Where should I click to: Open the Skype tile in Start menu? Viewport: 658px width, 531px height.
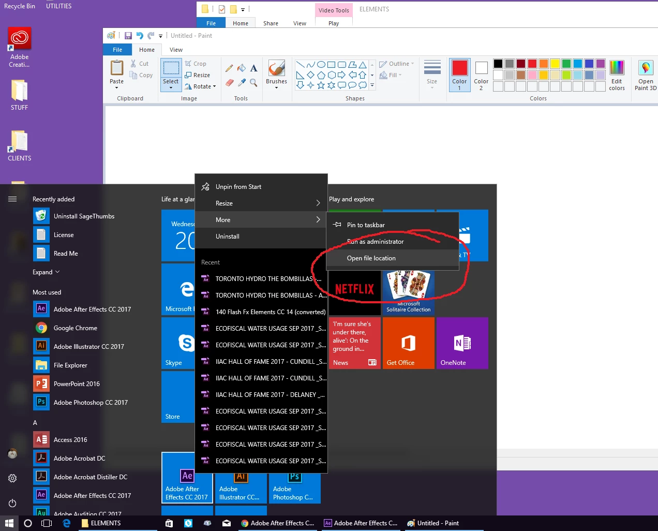(178, 343)
